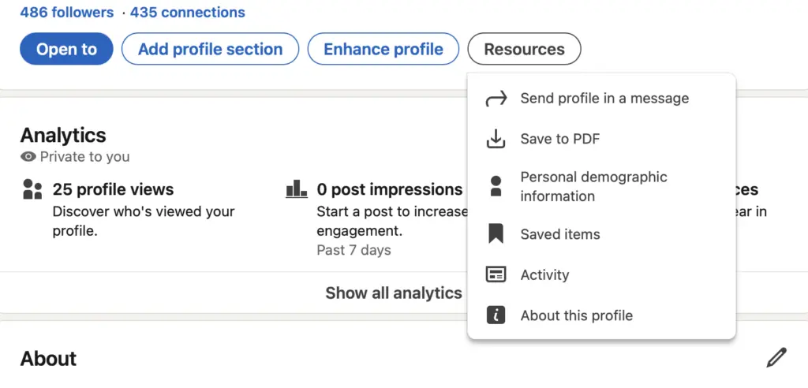Click the Open to button
Image resolution: width=808 pixels, height=388 pixels.
click(x=66, y=49)
